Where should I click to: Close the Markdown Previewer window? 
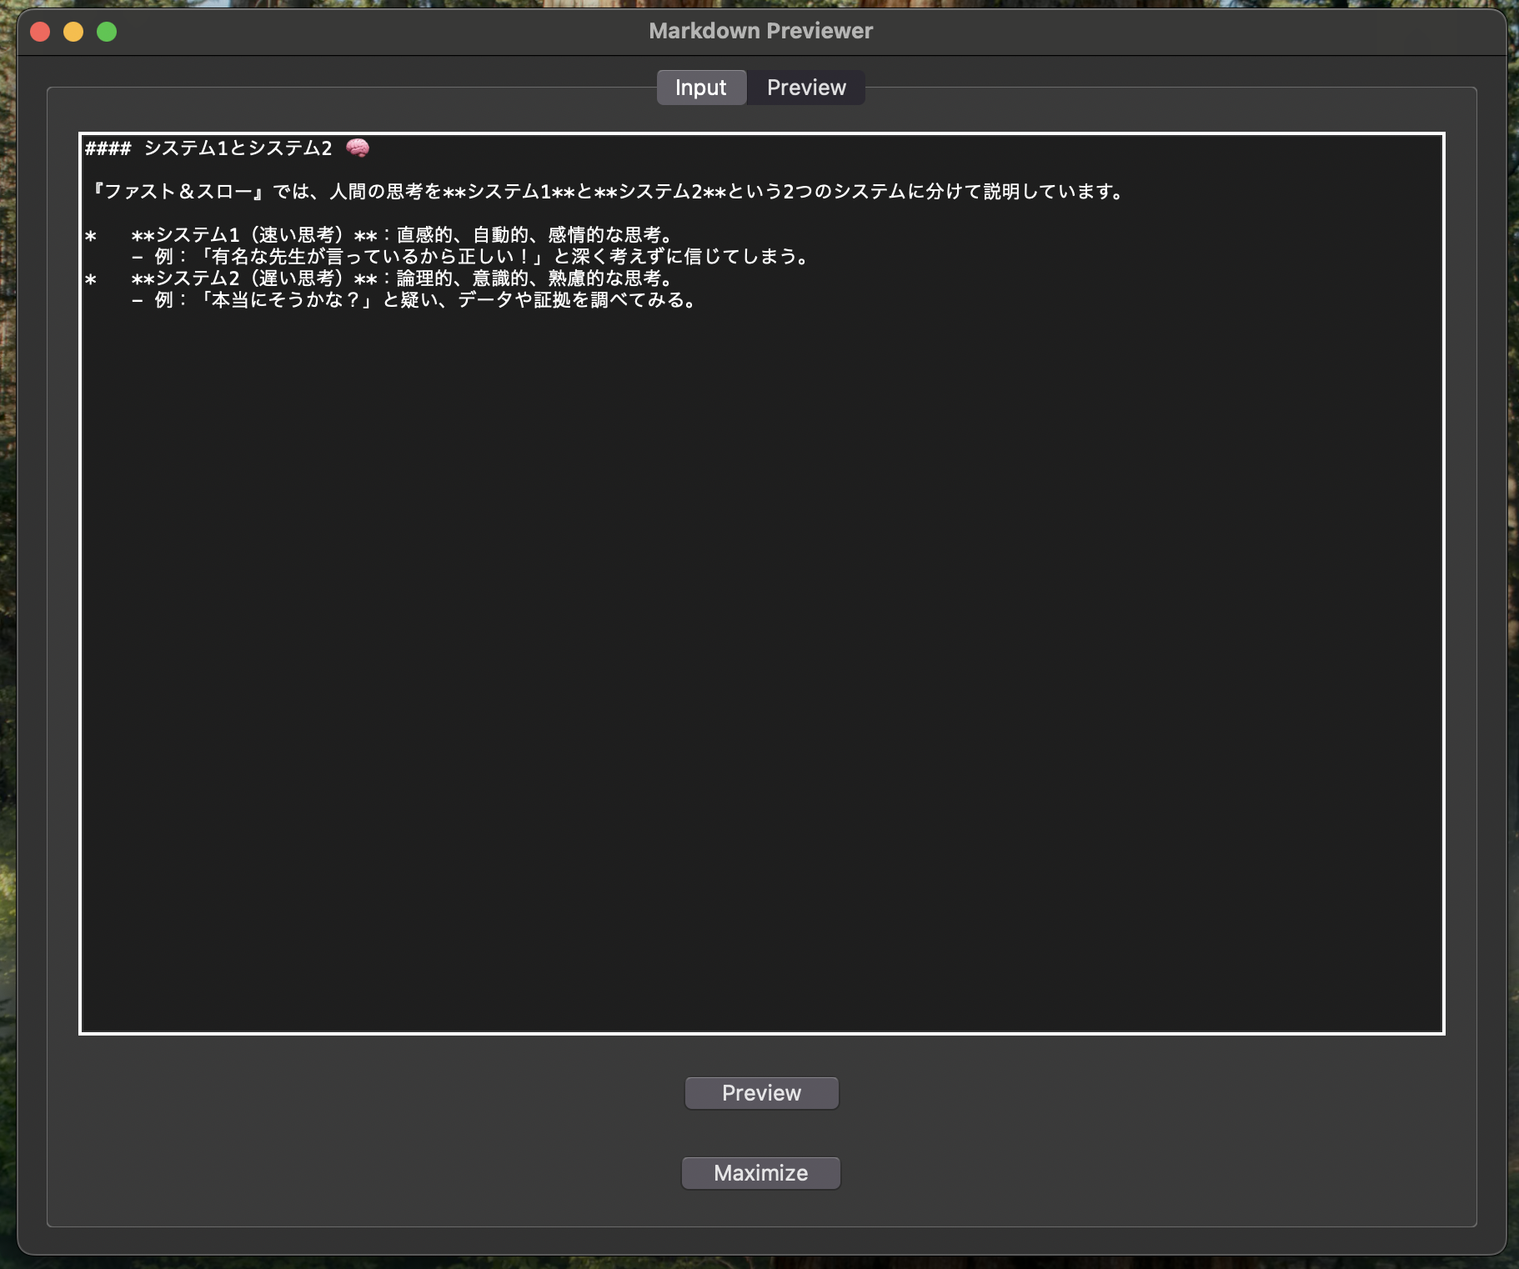pyautogui.click(x=39, y=31)
